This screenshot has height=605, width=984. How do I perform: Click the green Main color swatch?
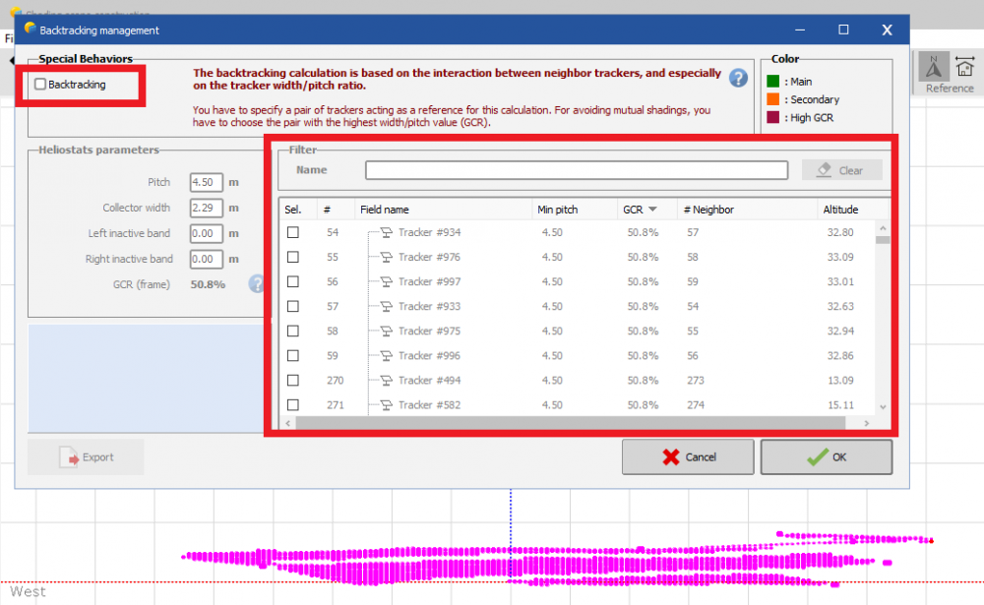coord(773,82)
